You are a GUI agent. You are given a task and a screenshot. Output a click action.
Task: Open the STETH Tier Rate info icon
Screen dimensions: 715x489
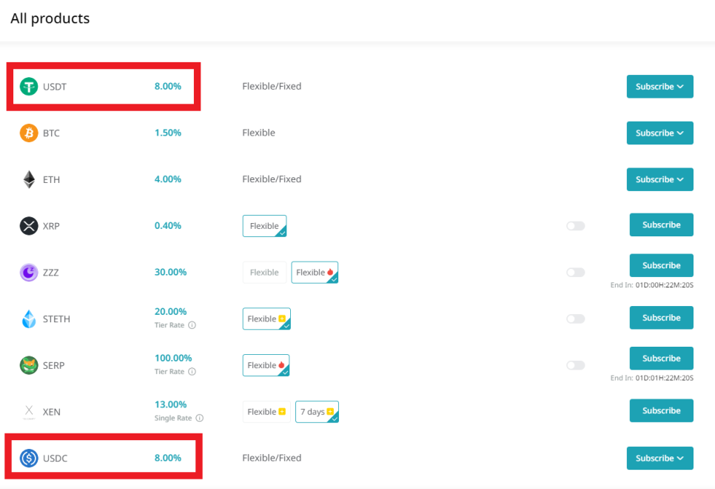(192, 325)
